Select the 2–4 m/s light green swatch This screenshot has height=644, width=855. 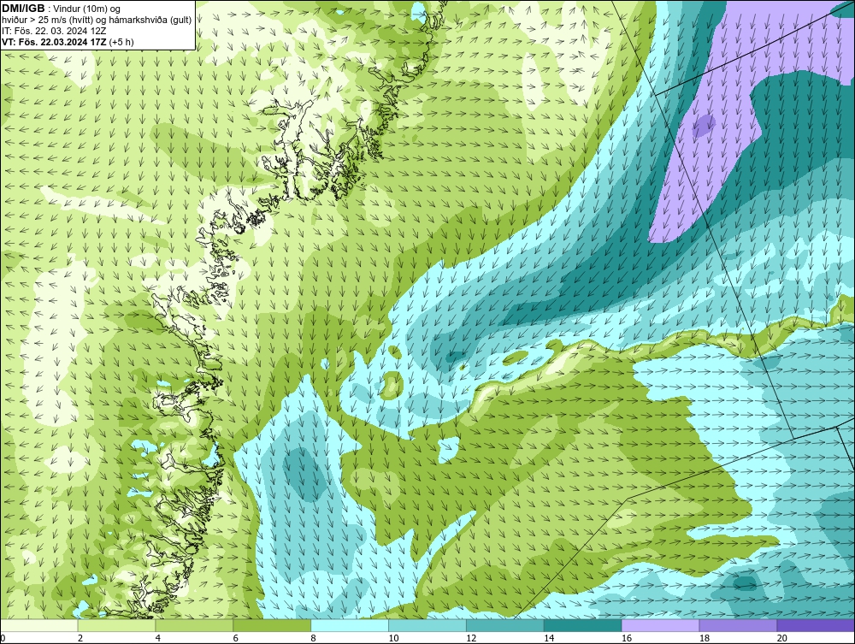(x=116, y=625)
